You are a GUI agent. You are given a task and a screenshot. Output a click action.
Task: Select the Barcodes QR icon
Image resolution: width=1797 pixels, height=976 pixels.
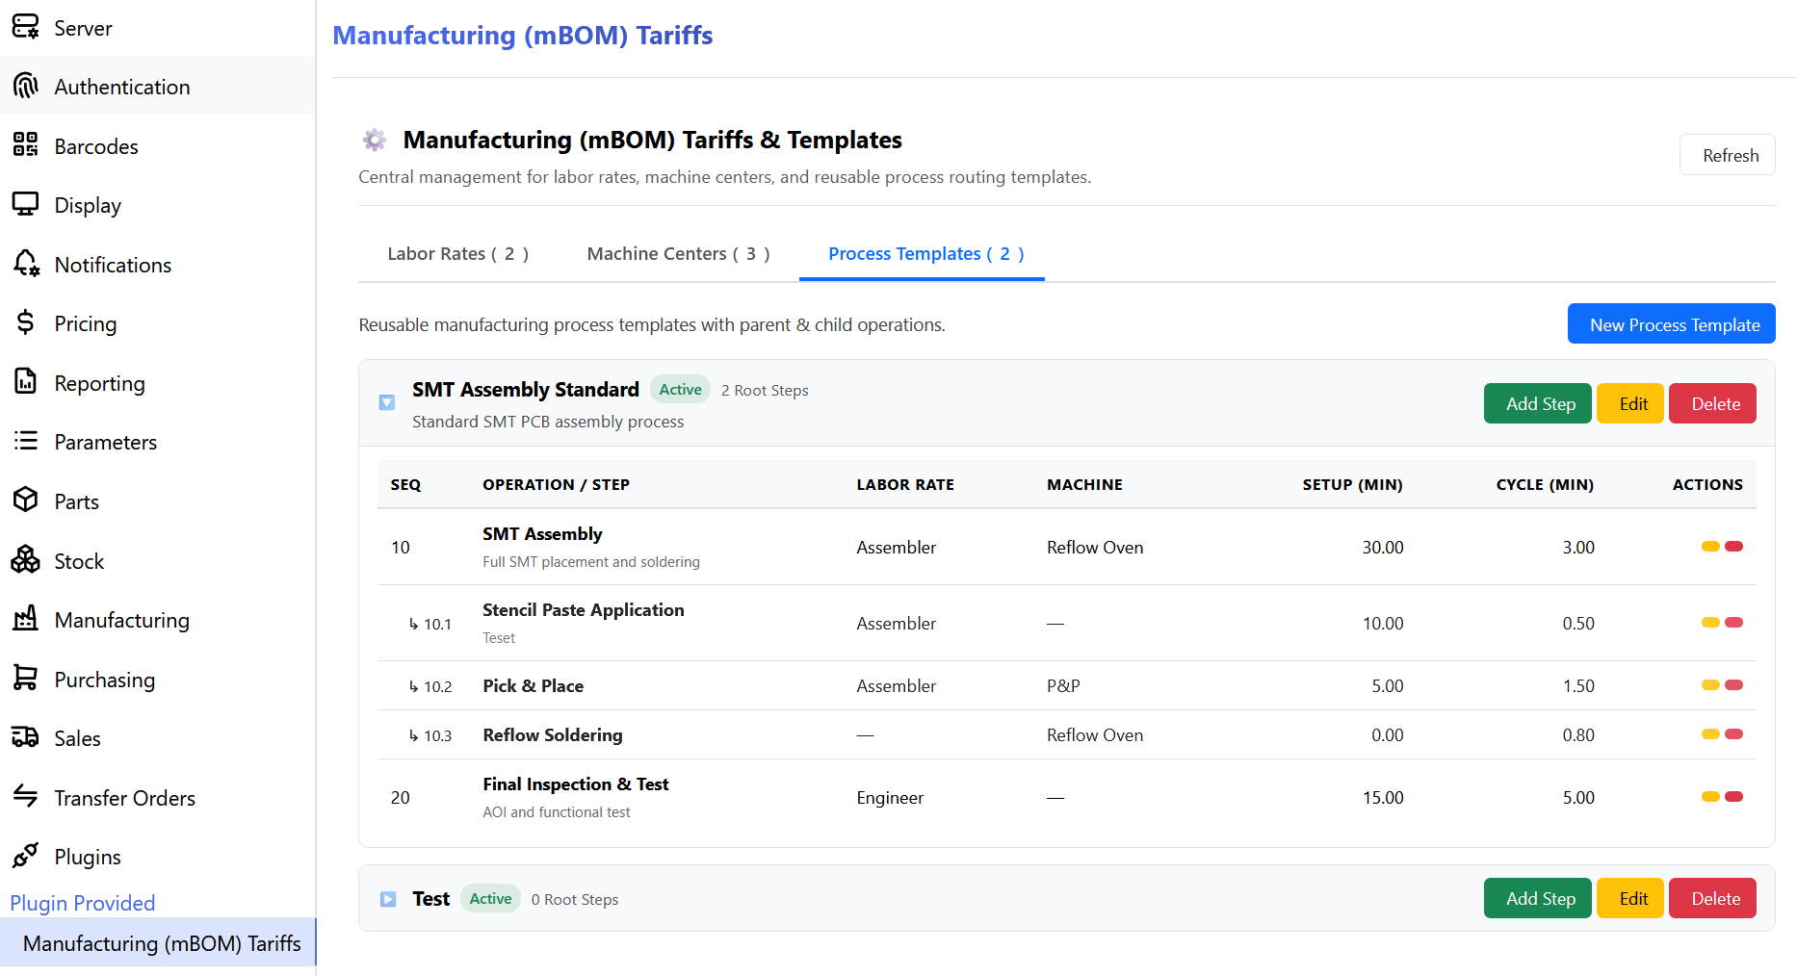coord(26,145)
